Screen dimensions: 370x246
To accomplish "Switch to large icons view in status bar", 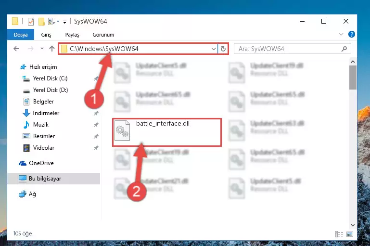I will coord(350,234).
